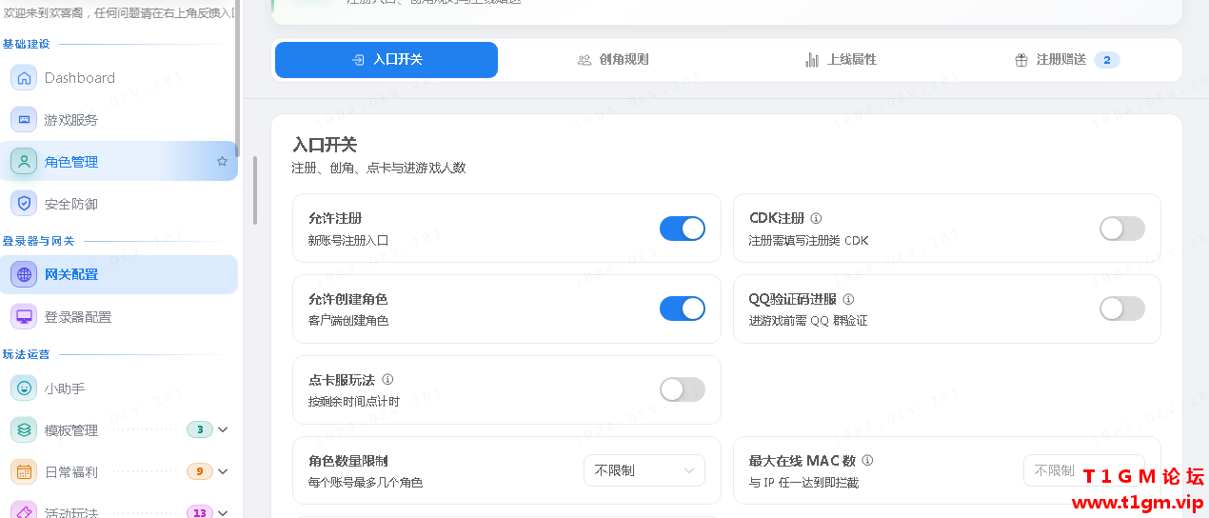Turn off the 允许创建角色 switch
This screenshot has height=518, width=1209.
pos(683,309)
